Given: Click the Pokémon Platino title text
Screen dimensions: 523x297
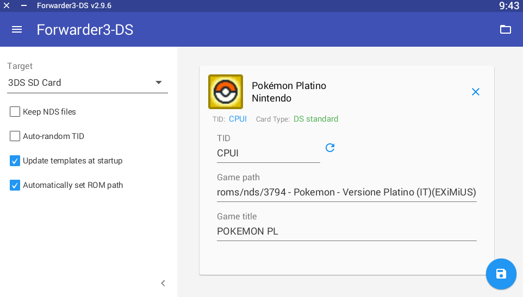Looking at the screenshot, I should pos(289,86).
